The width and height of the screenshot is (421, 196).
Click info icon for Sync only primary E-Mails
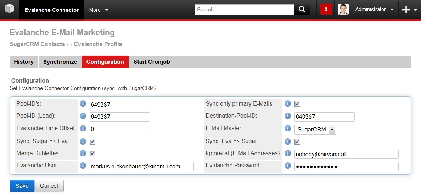tap(288, 103)
